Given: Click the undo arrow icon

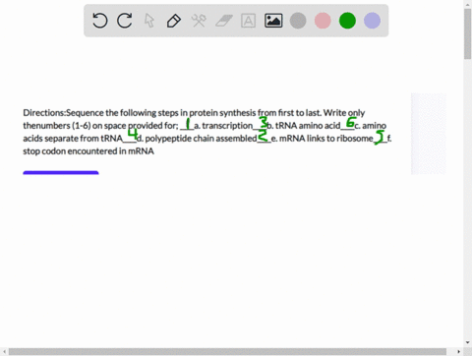Looking at the screenshot, I should [x=99, y=21].
